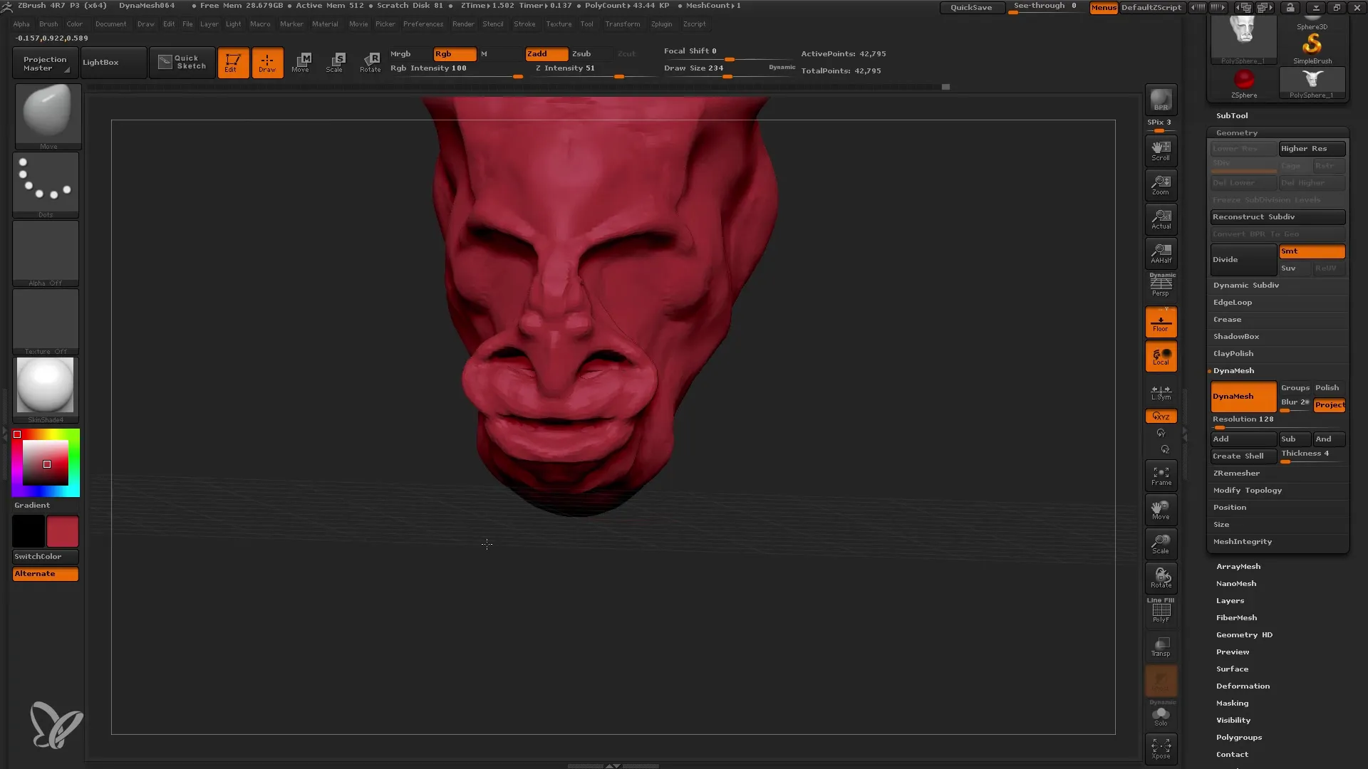Click the Frame view icon
Viewport: 1368px width, 769px height.
click(x=1161, y=475)
